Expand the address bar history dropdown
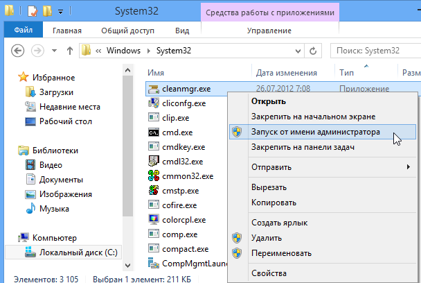 pos(298,51)
